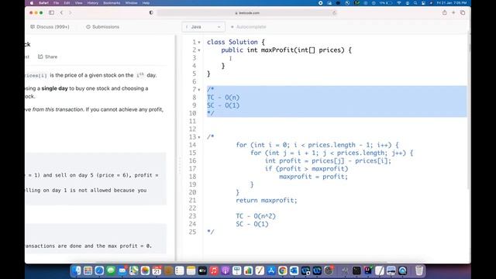Open the Edit menu
Screen dimensions: 496x279
click(67, 3)
